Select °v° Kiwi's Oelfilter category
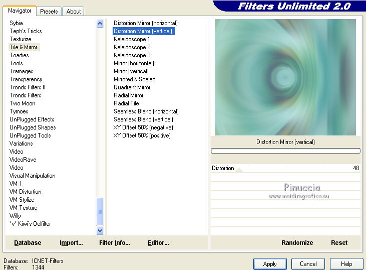The width and height of the screenshot is (366, 270). click(30, 224)
